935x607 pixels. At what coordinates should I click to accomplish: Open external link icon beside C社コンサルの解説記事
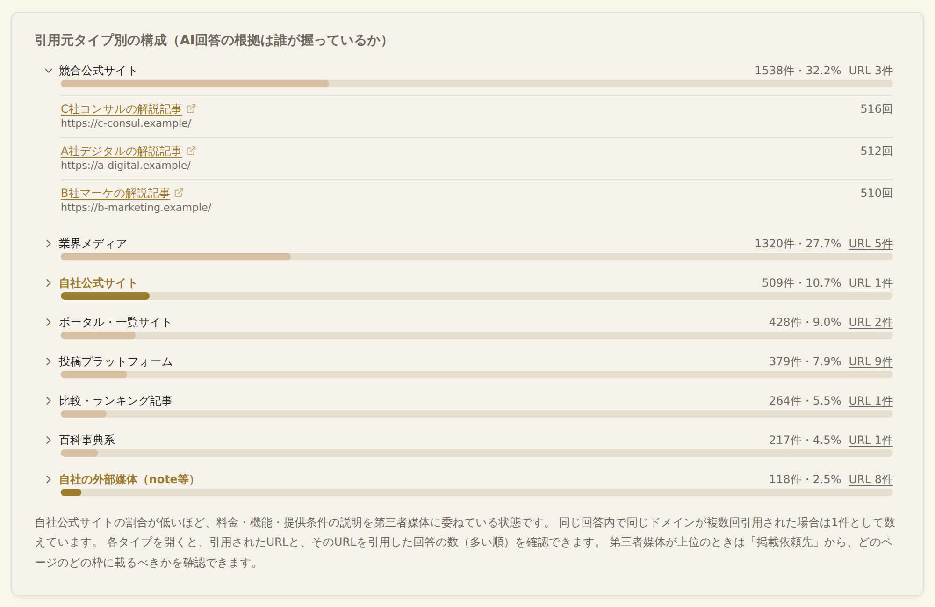pyautogui.click(x=191, y=108)
